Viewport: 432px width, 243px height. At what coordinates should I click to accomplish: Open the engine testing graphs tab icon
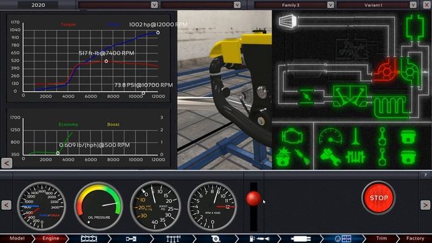343,238
